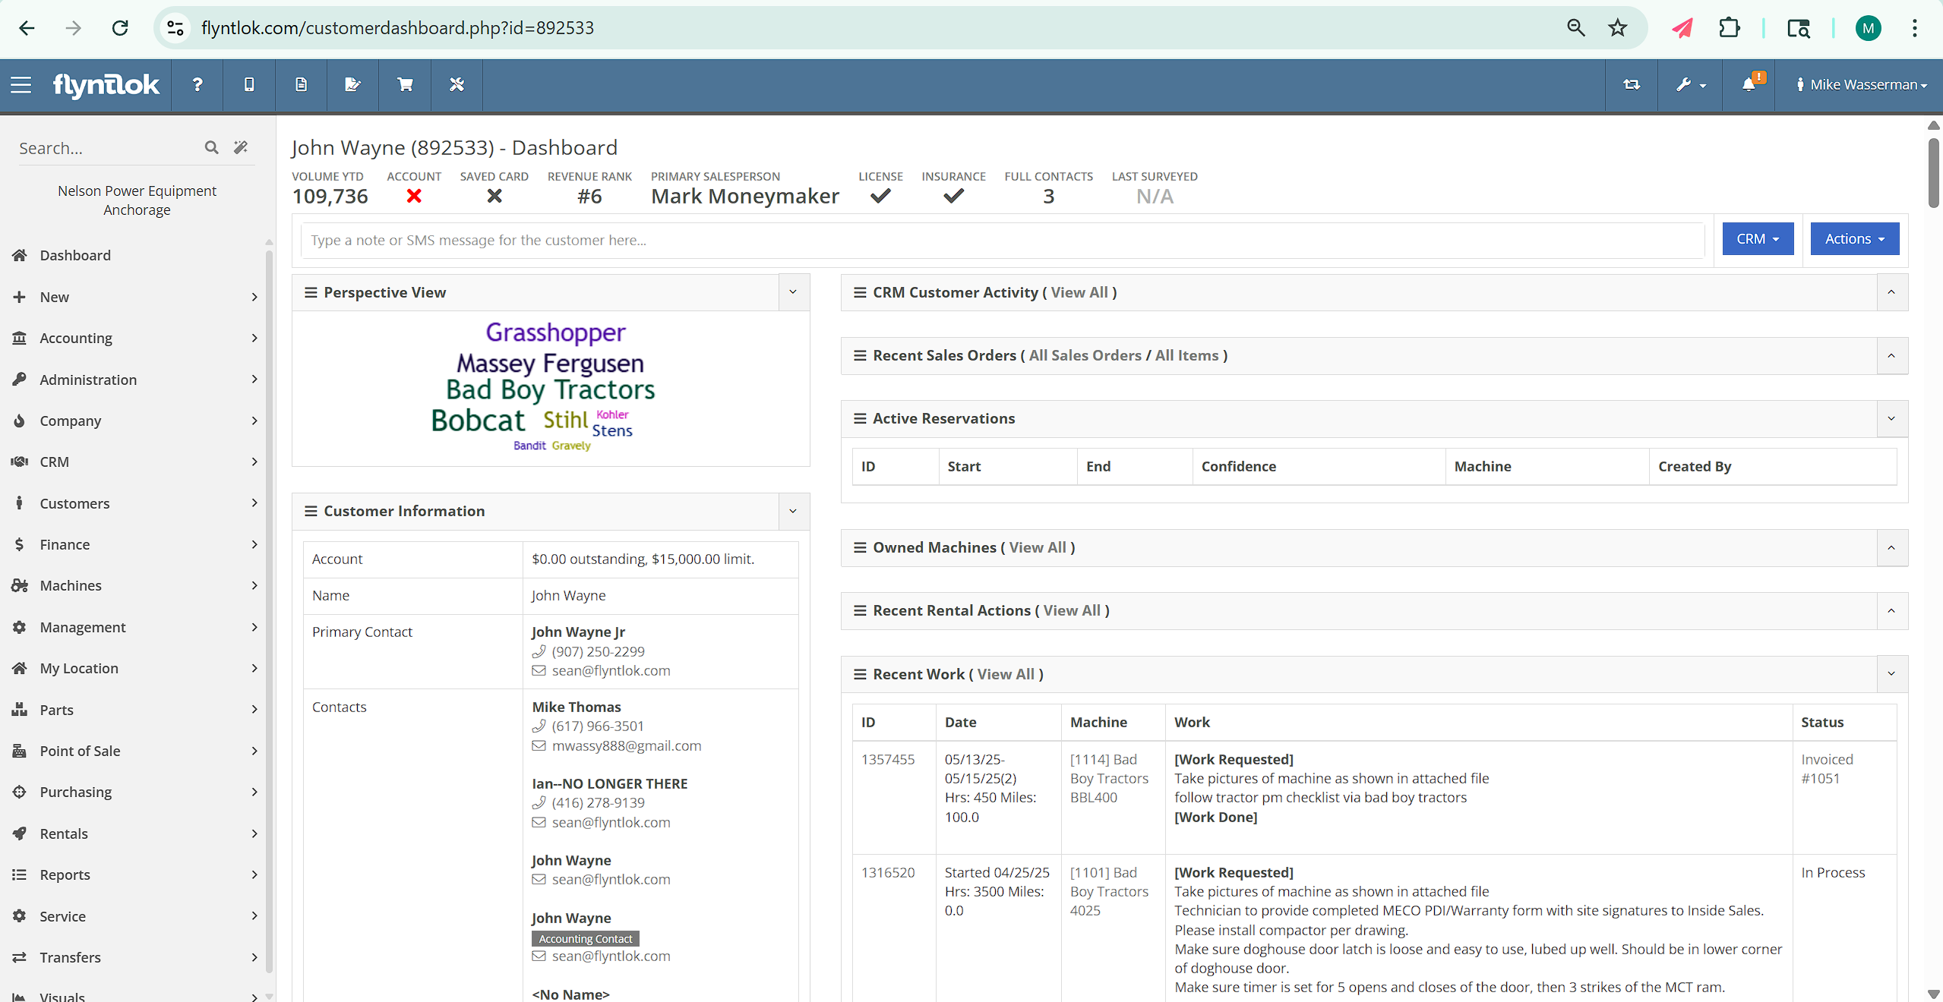Expand the Recent Rental Actions panel

pos(1891,610)
